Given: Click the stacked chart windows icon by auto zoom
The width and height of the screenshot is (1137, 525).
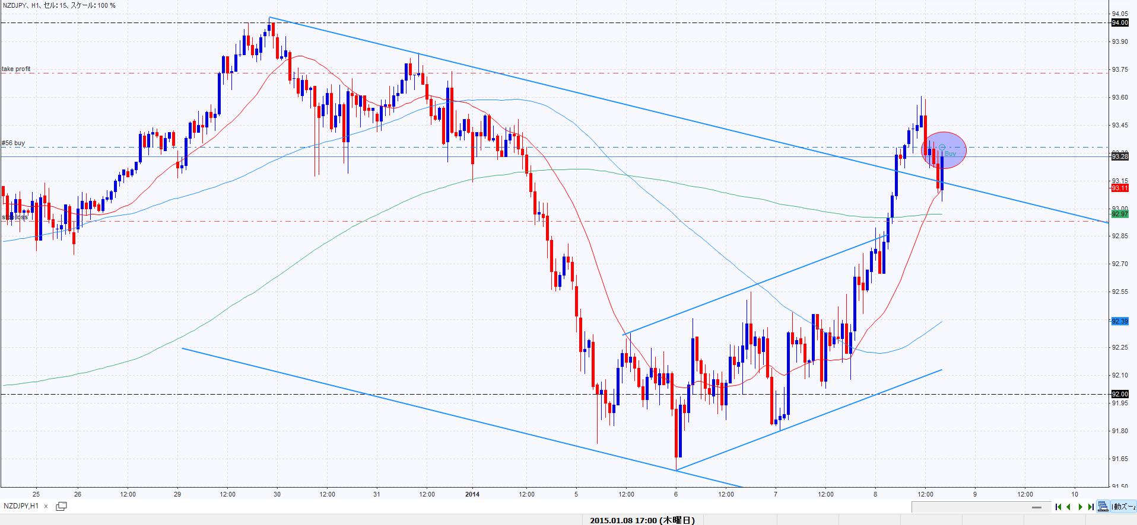Looking at the screenshot, I should click(x=1103, y=507).
